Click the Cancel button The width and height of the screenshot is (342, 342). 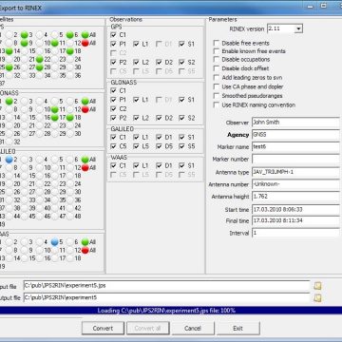[193, 328]
